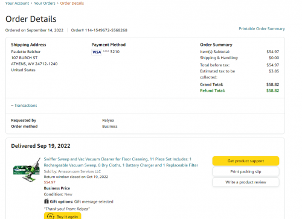Viewport: 302px width, 219px height.
Task: Open Your Orders breadcrumb link
Action: tap(45, 3)
